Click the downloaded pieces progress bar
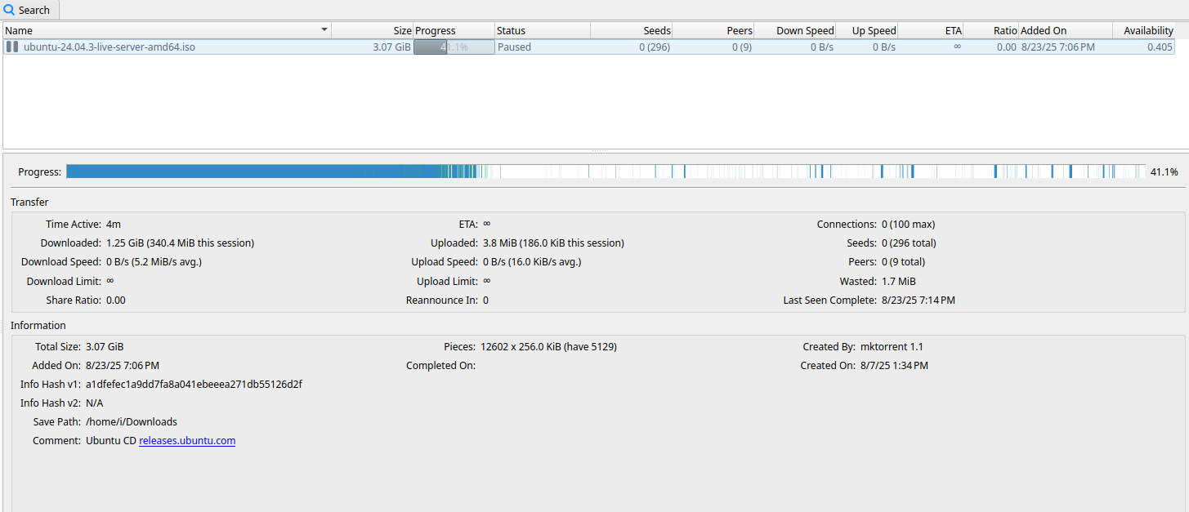This screenshot has height=512, width=1189. [605, 171]
